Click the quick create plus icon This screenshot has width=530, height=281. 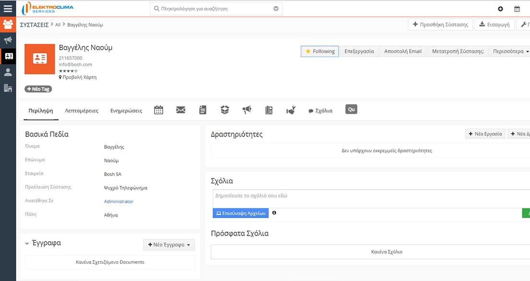(500, 9)
